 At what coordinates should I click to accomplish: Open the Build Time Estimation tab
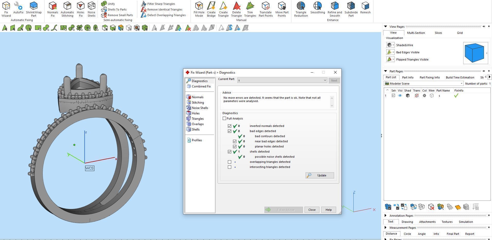pos(460,77)
